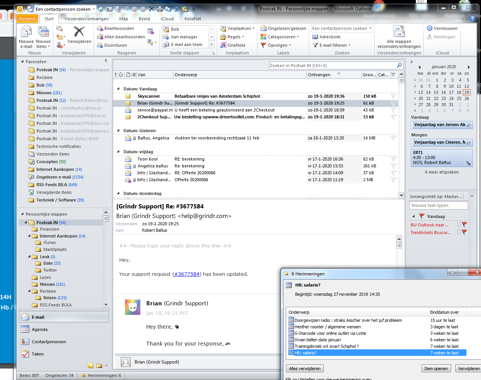Click the Zoeken in Postvak IN search field
The width and height of the screenshot is (481, 380).
click(x=332, y=66)
